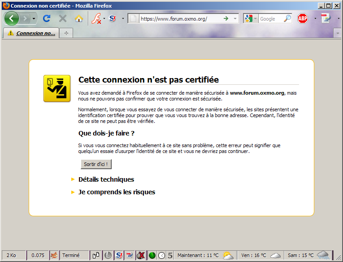This screenshot has height=262, width=343.
Task: Click the green circle status icon
Action: pyautogui.click(x=152, y=255)
